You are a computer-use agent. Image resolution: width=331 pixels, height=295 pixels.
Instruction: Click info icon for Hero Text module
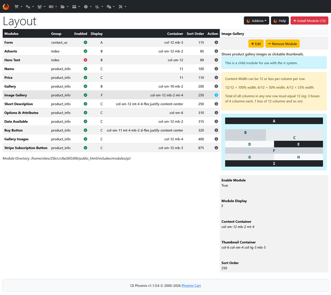click(x=216, y=60)
